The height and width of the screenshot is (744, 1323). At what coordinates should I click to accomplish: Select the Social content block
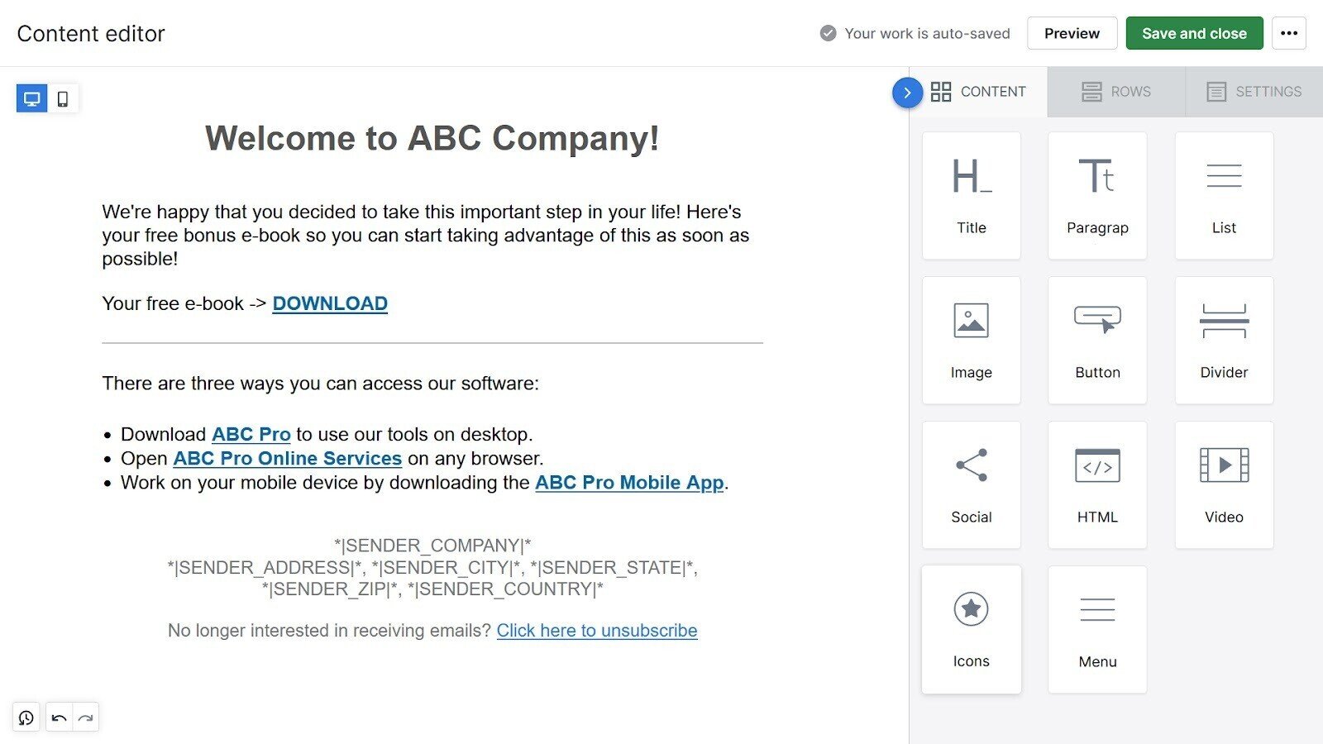click(x=971, y=484)
